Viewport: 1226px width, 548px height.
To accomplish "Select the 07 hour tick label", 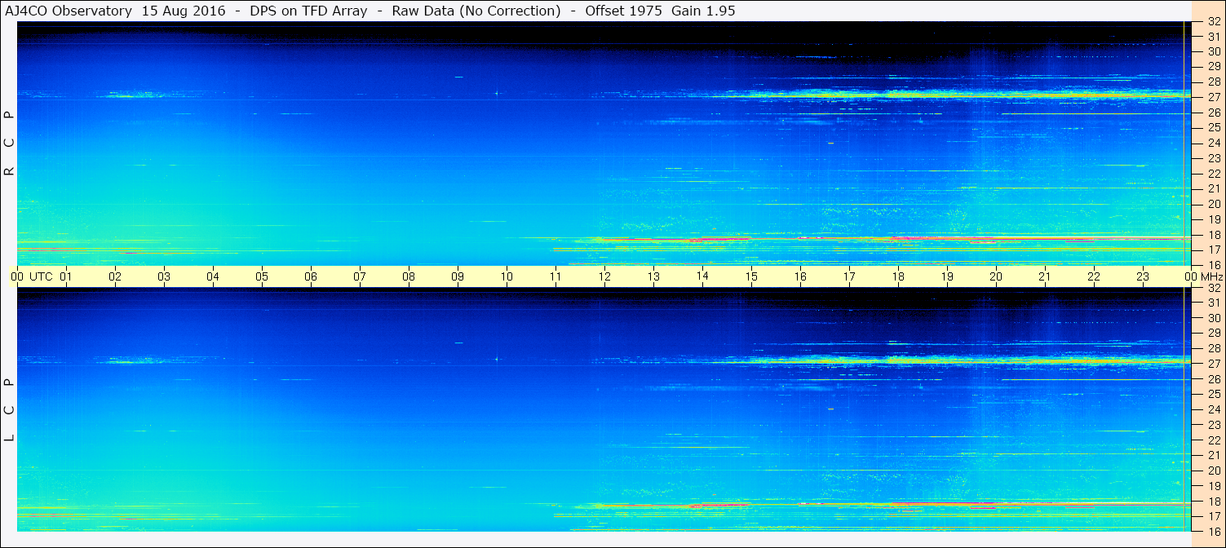I will (x=360, y=276).
